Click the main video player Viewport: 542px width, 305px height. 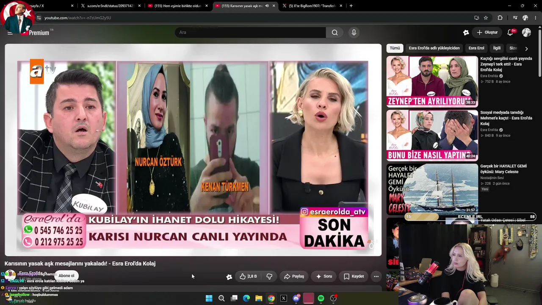coord(193,150)
